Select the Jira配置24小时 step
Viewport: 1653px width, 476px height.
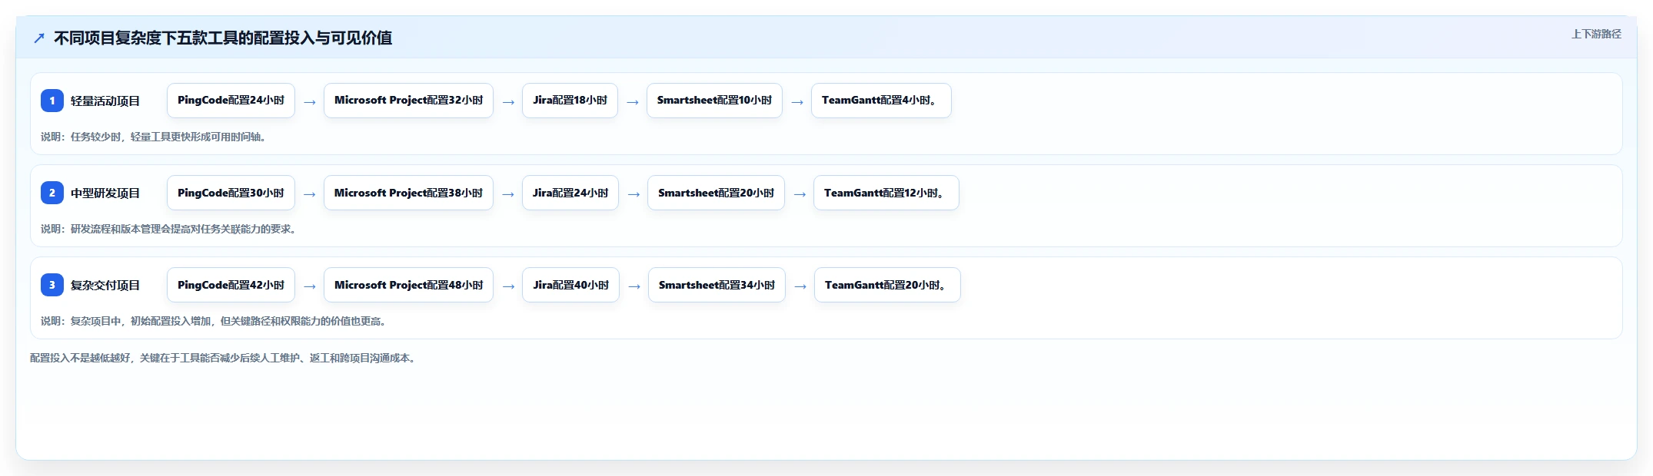(570, 193)
